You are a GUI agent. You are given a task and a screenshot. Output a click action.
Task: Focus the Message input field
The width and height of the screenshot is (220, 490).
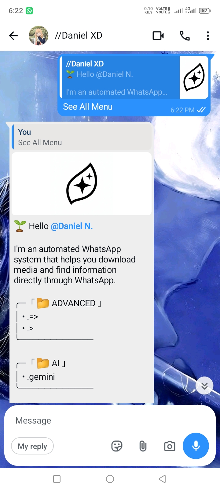110,420
